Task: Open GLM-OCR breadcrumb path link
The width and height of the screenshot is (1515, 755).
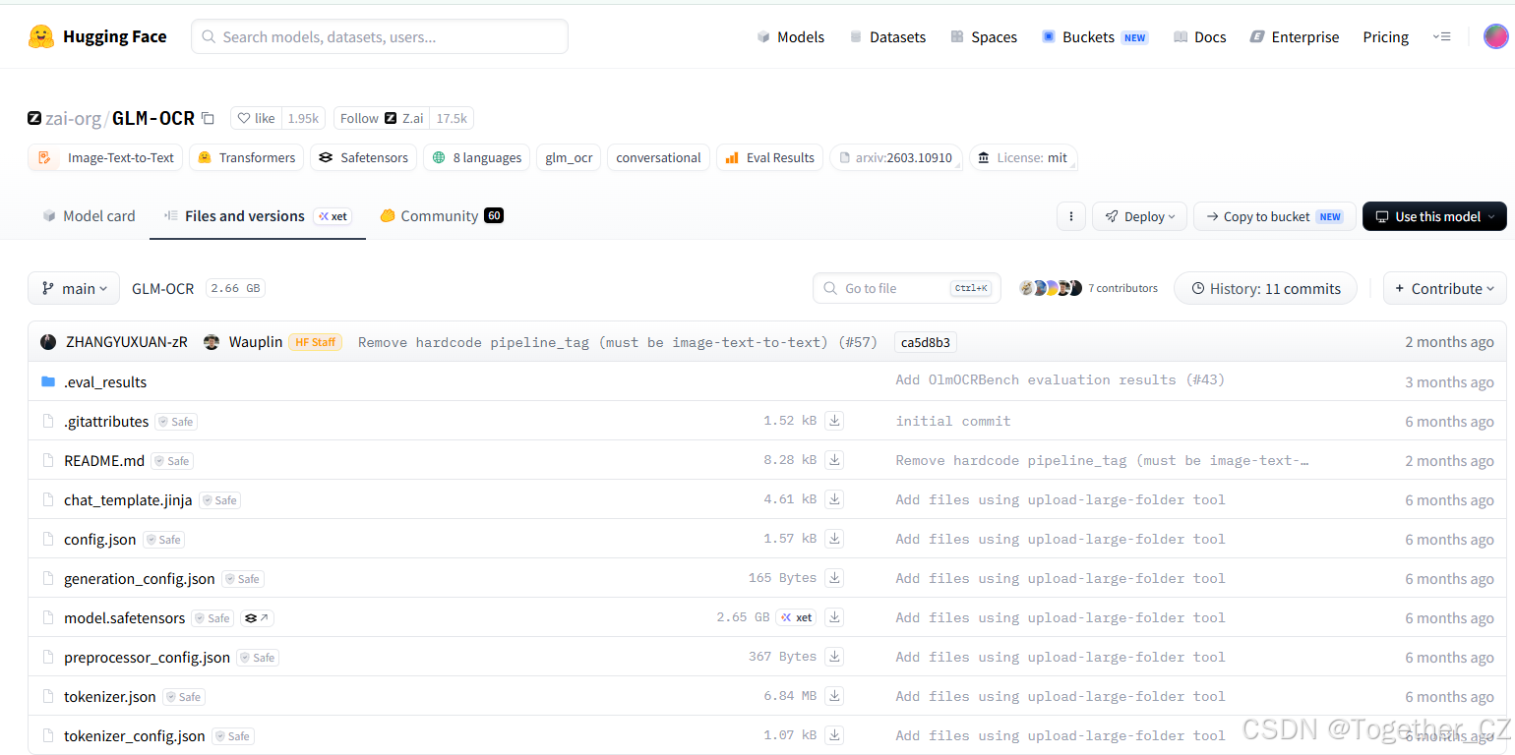Action: tap(163, 288)
